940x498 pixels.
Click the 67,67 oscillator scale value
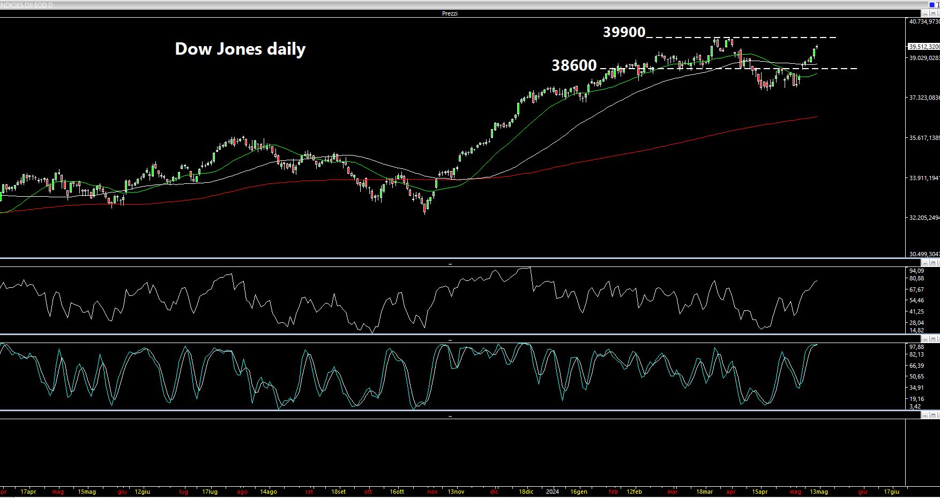click(916, 290)
